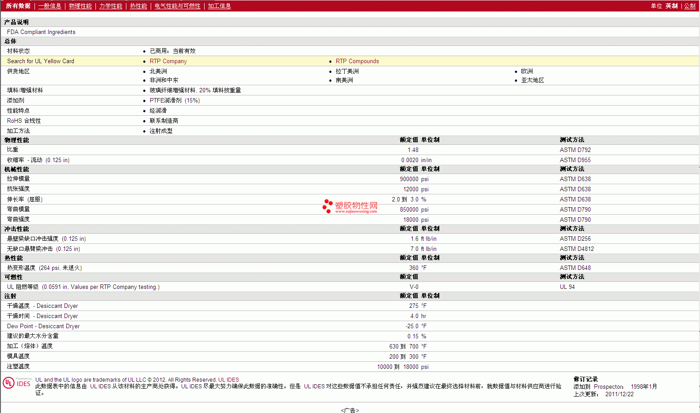The image size is (700, 413).
Task: Click the 北美洲 region entry
Action: pos(158,72)
